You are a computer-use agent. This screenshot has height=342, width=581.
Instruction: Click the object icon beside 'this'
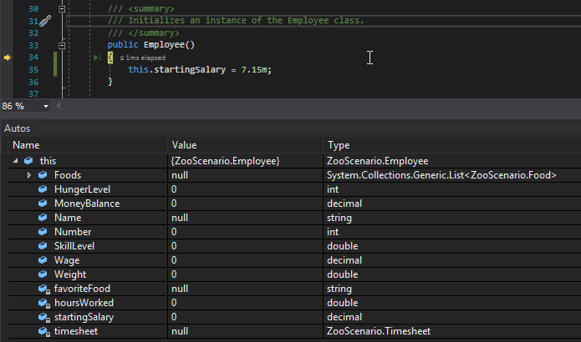pyautogui.click(x=29, y=161)
